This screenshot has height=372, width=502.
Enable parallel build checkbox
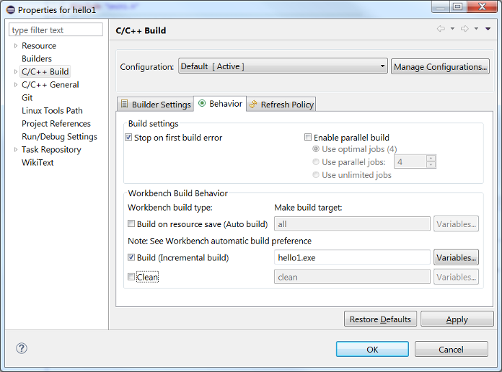(308, 138)
